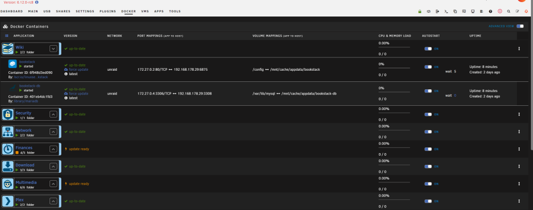Click the black help circle icon
The image size is (533, 210).
pos(490,11)
